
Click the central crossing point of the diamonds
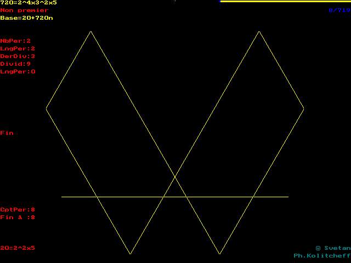click(x=175, y=177)
